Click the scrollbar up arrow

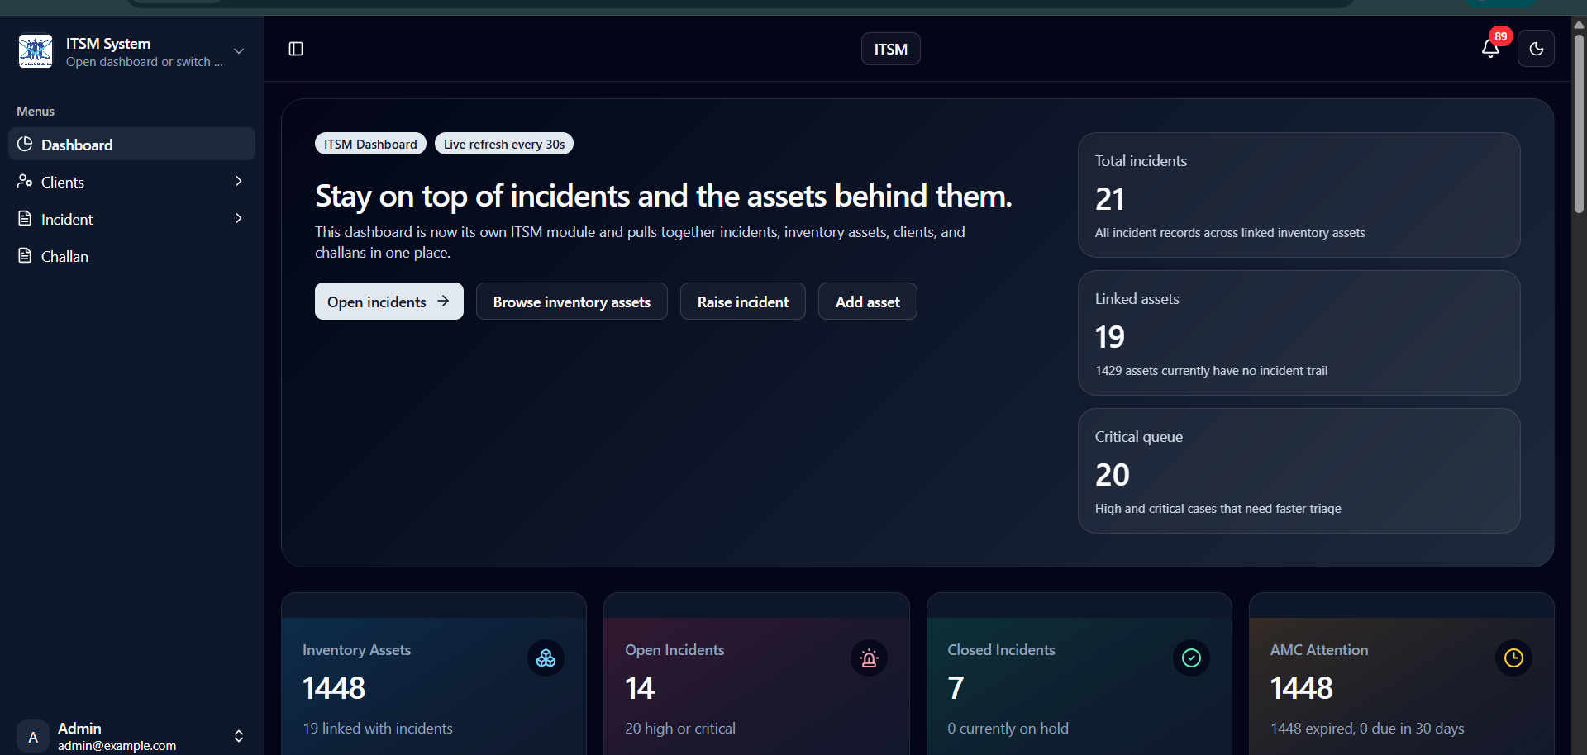click(x=1579, y=24)
